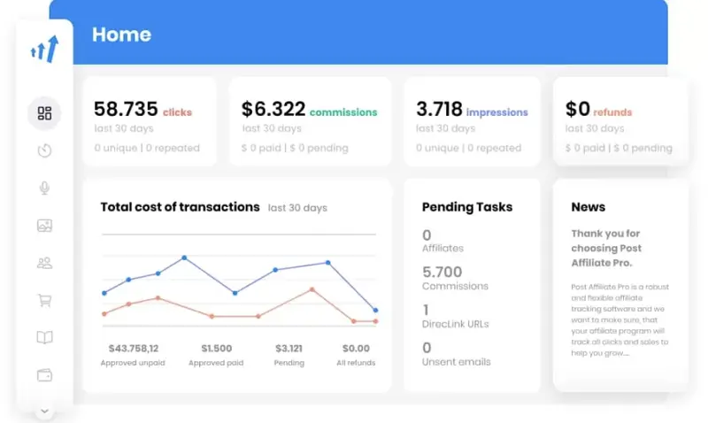The width and height of the screenshot is (708, 423).
Task: Select the shopping cart icon in sidebar
Action: tap(44, 300)
